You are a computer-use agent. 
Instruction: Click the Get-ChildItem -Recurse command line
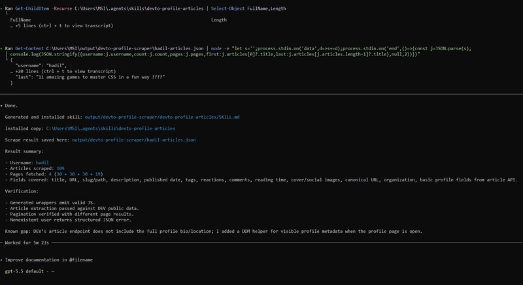(145, 8)
